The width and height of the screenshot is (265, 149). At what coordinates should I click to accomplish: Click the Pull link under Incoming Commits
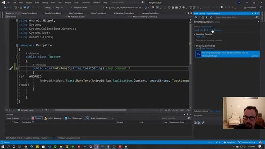tap(203, 37)
